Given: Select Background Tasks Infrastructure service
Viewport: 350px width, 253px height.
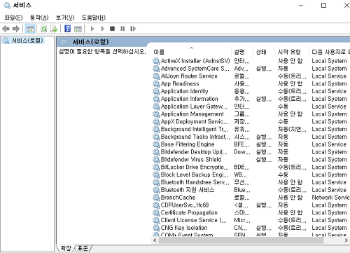Looking at the screenshot, I should click(195, 137).
